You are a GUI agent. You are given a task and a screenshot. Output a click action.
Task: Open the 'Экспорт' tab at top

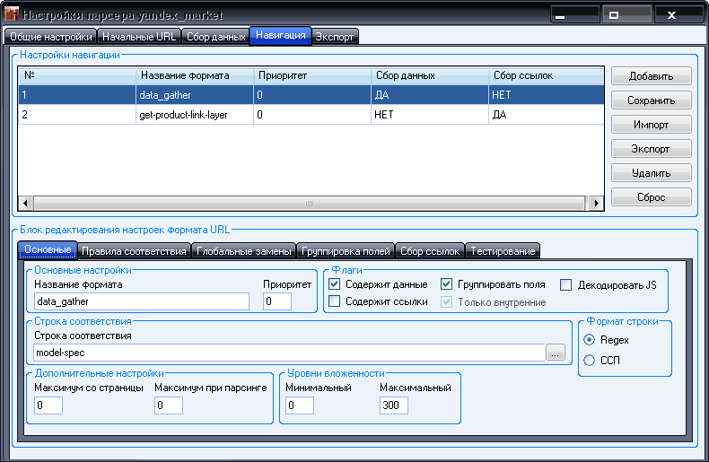coord(336,37)
